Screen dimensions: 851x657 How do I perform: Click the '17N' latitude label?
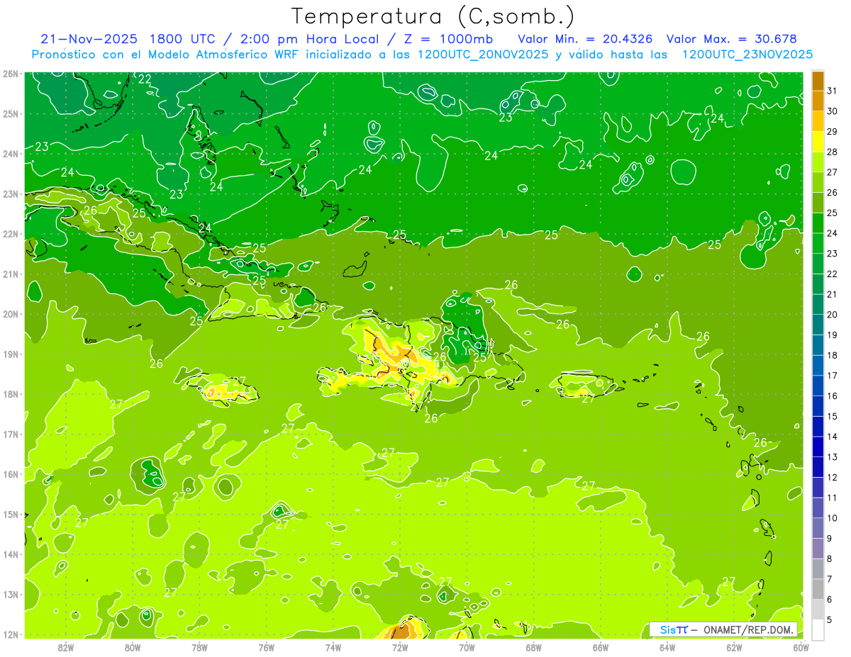10,434
